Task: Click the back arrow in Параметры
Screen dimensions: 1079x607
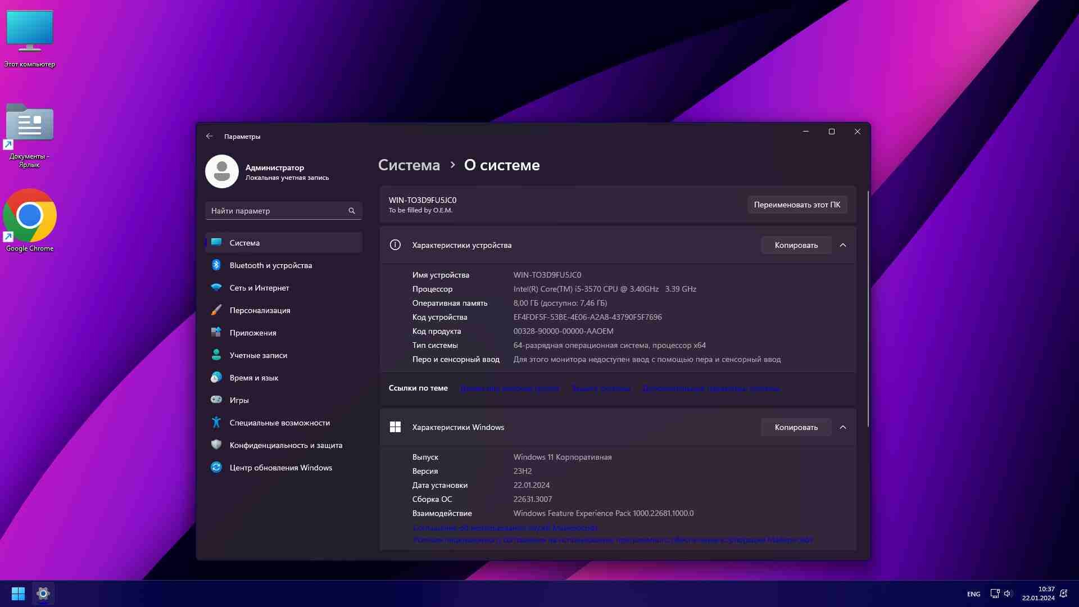Action: pyautogui.click(x=210, y=136)
